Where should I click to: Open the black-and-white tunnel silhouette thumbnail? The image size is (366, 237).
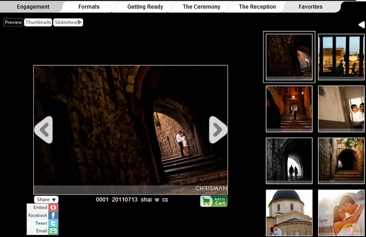tap(289, 160)
